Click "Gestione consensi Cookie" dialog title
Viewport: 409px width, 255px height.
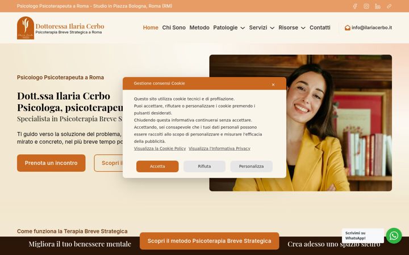tap(159, 83)
